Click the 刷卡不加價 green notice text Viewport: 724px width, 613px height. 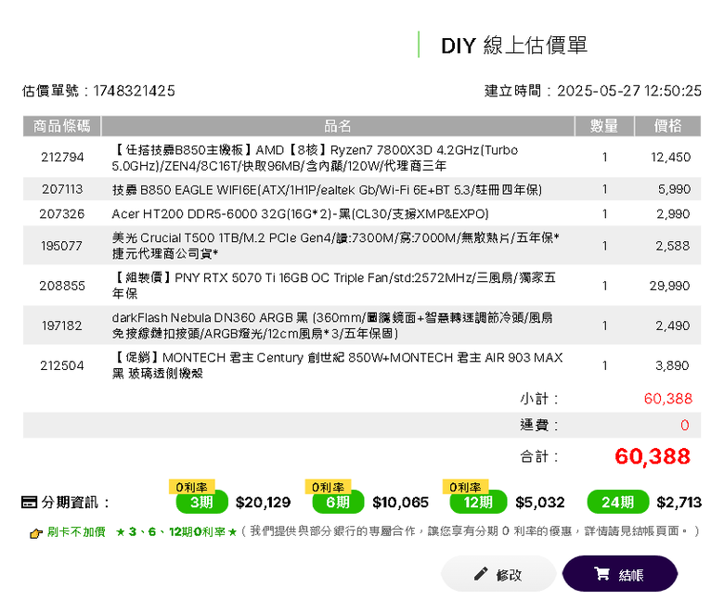76,531
